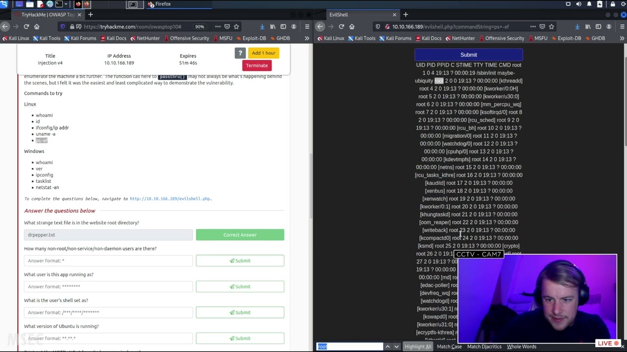This screenshot has height=352, width=627.
Task: Reload the EvilShell page
Action: coord(341,26)
